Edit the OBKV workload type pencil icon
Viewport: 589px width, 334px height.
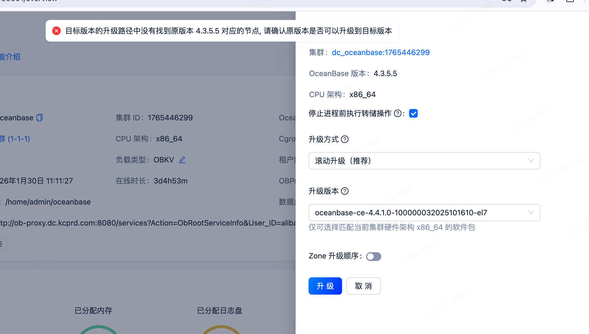click(x=182, y=160)
